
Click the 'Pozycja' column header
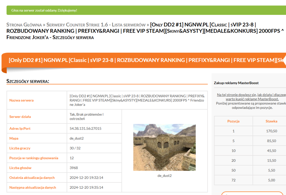(x=233, y=121)
